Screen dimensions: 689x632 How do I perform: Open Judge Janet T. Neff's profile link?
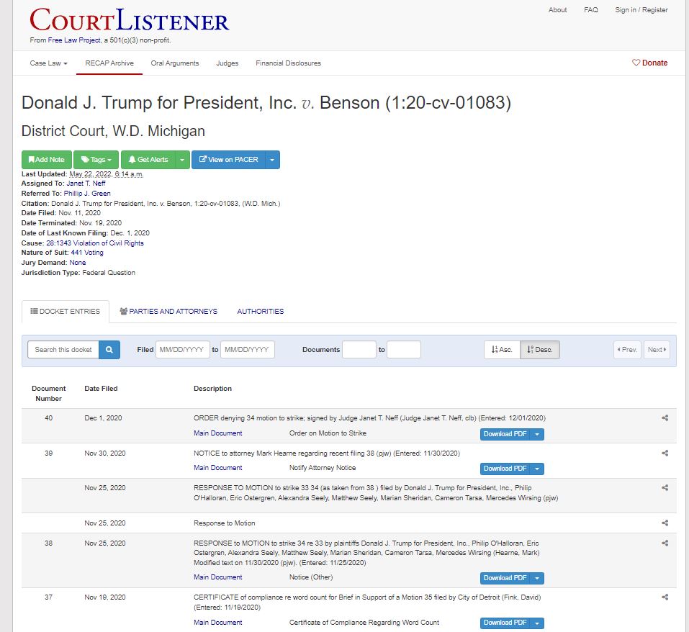click(86, 184)
